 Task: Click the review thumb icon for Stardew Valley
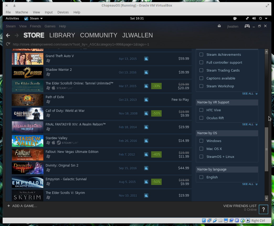tap(146, 141)
